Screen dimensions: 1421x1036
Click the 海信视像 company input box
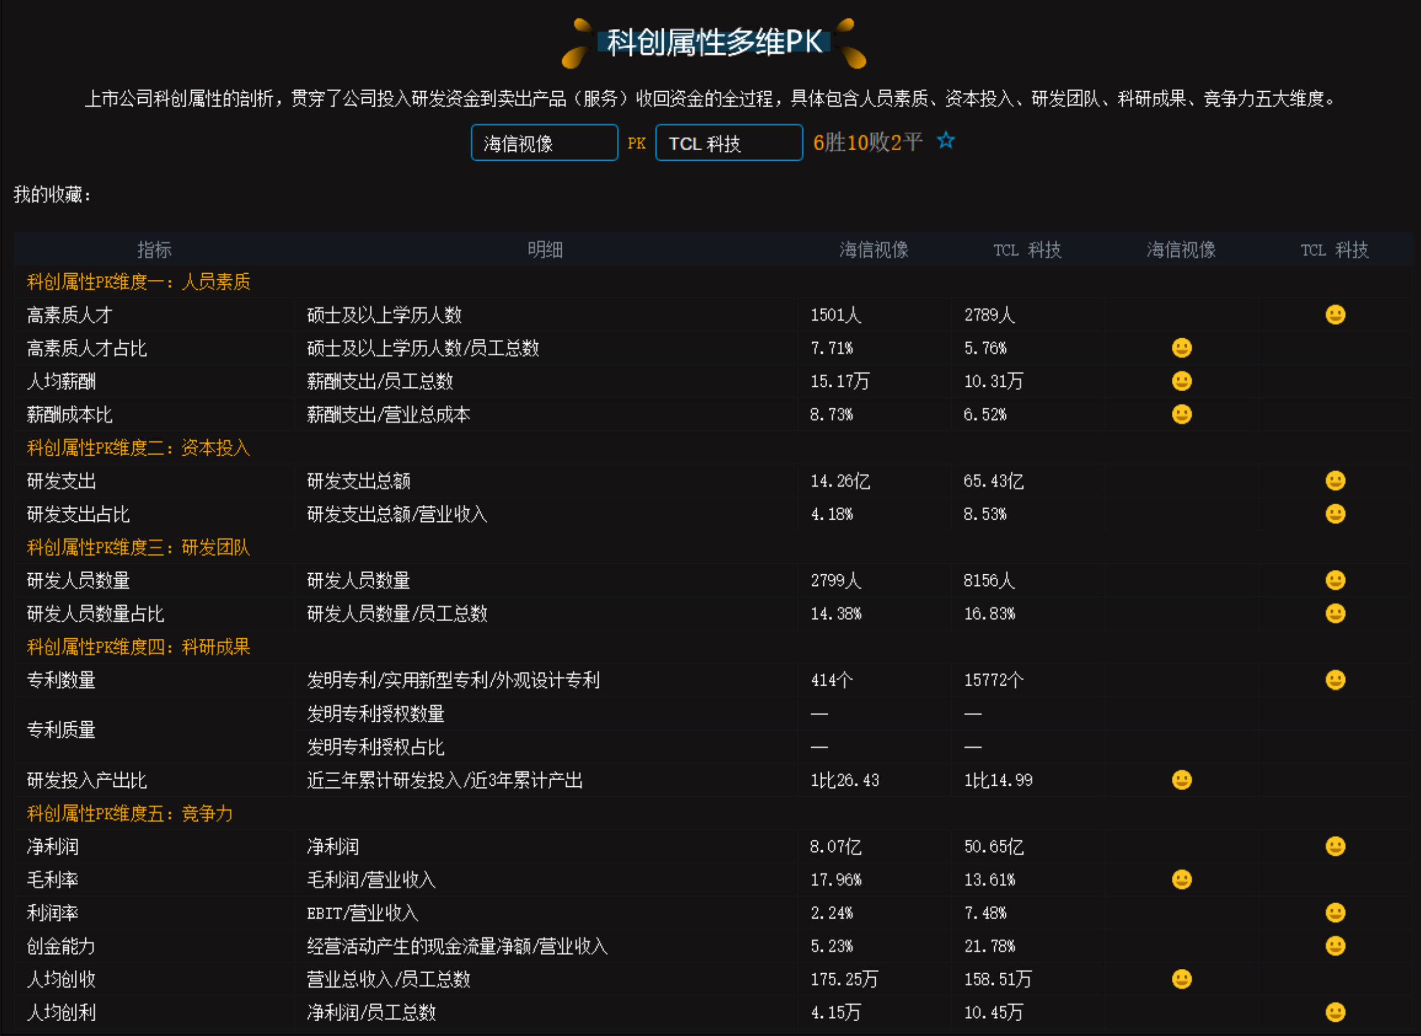(544, 144)
